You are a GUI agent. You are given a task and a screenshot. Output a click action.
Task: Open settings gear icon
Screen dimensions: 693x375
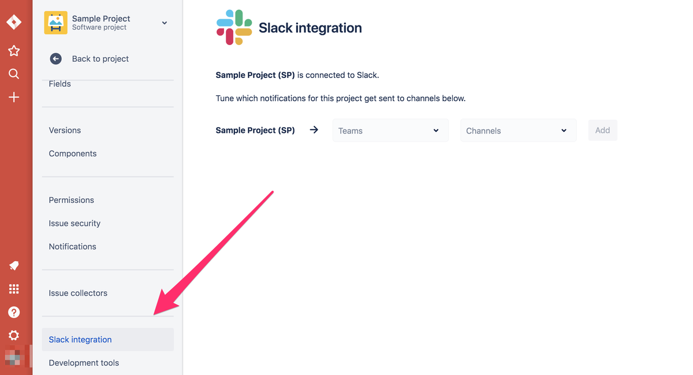[x=14, y=335]
